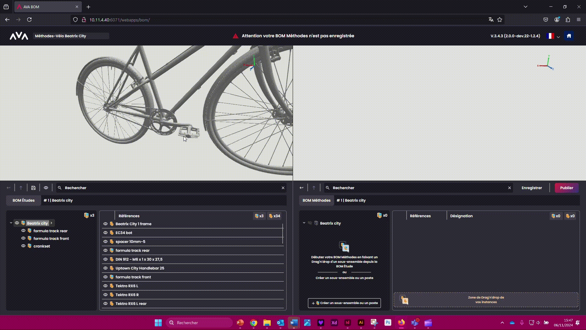Select the BOM Méthodes tab
The width and height of the screenshot is (586, 330).
pos(316,200)
